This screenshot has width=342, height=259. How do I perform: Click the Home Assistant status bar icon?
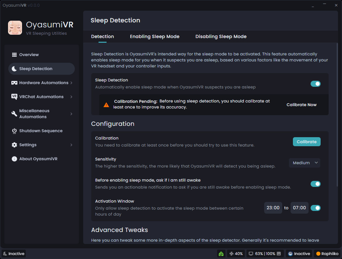click(221, 254)
